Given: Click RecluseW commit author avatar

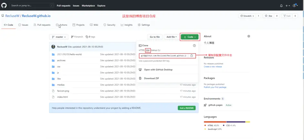Looking at the screenshot, I should pos(53,47).
